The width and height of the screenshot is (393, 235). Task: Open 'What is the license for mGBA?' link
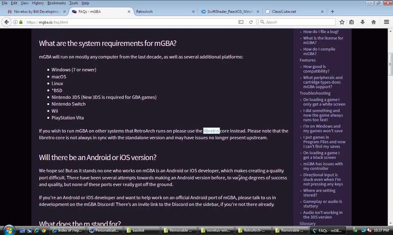click(323, 40)
